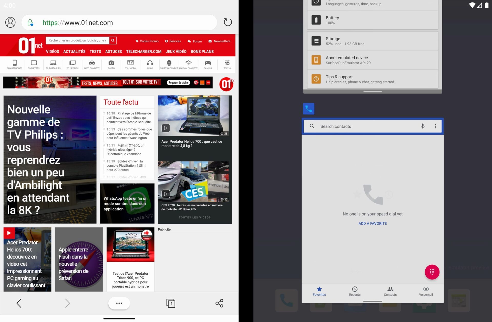The image size is (492, 322).
Task: Open the ASTUCES menu
Action: tap(114, 51)
